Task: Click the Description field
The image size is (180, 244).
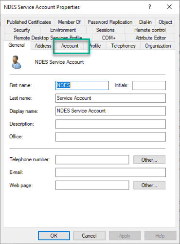Action: [110, 124]
